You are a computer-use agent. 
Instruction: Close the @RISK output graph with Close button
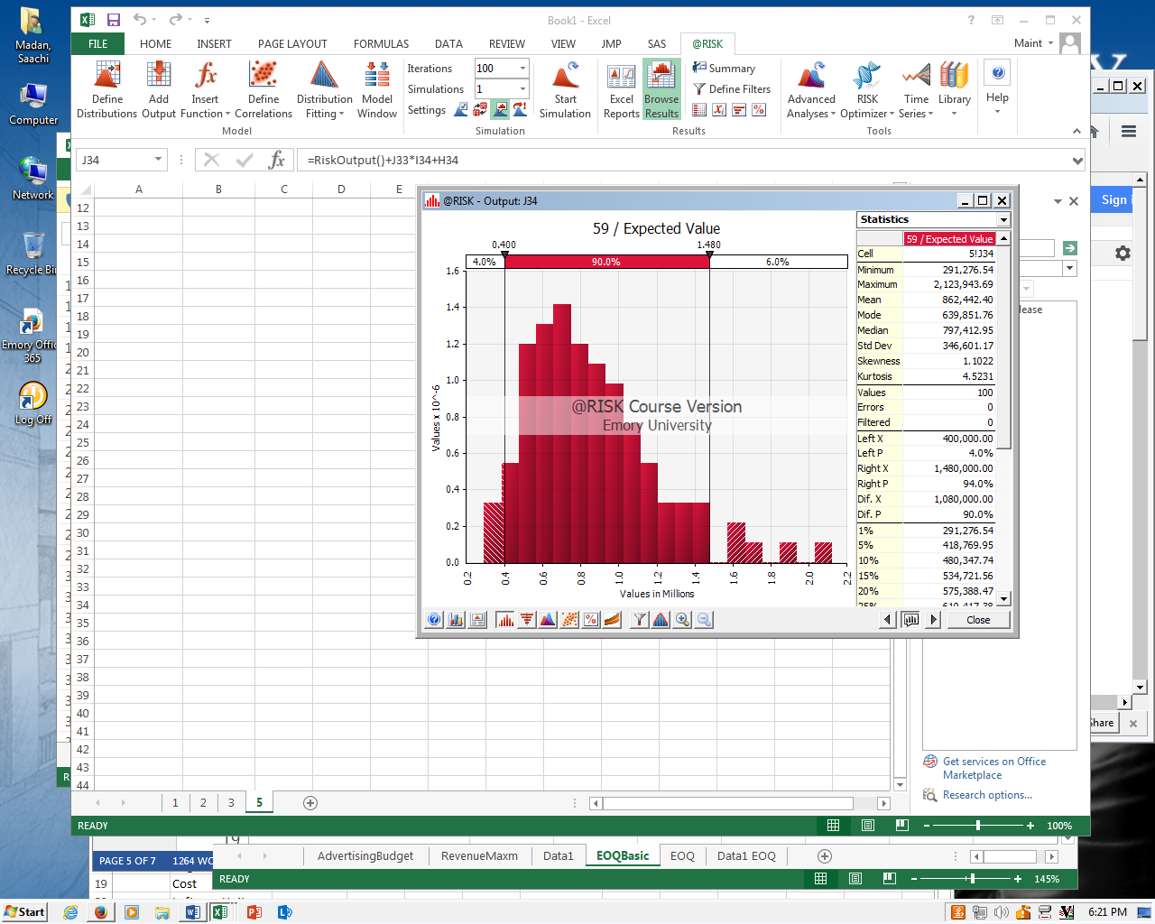pos(978,620)
